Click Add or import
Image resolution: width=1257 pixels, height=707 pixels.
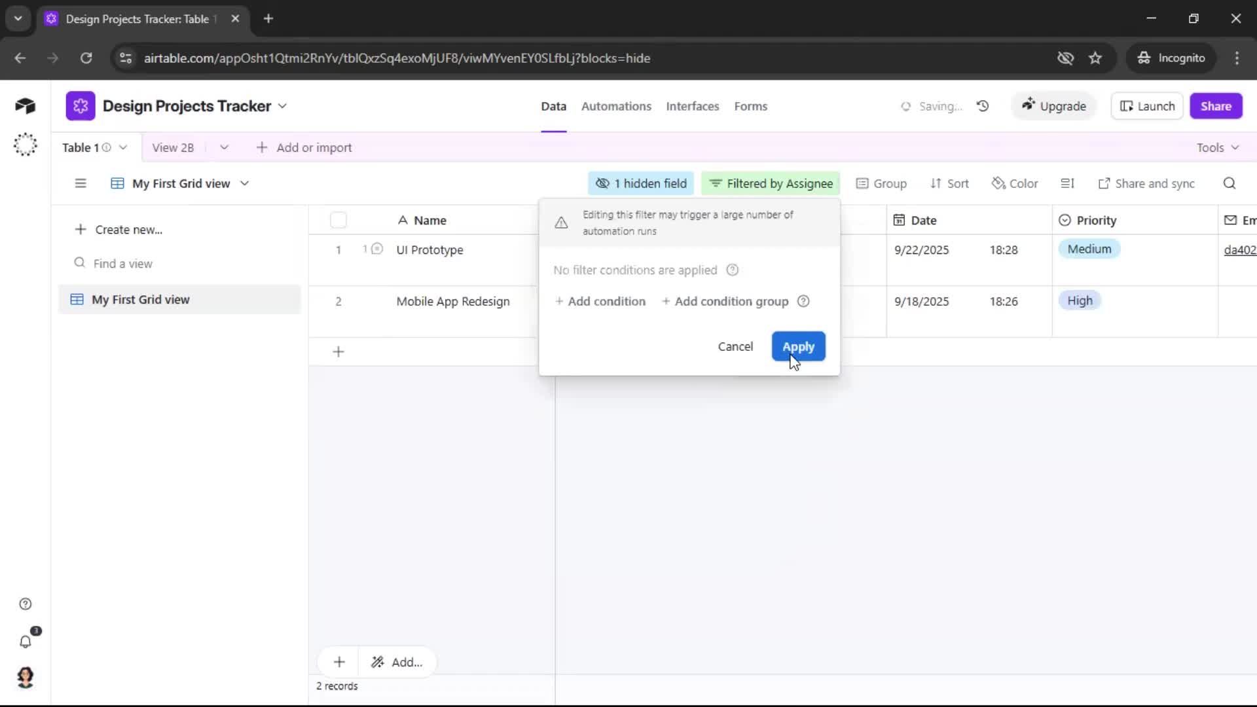[304, 148]
